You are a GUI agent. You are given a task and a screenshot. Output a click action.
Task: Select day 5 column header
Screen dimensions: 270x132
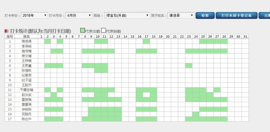point(66,37)
